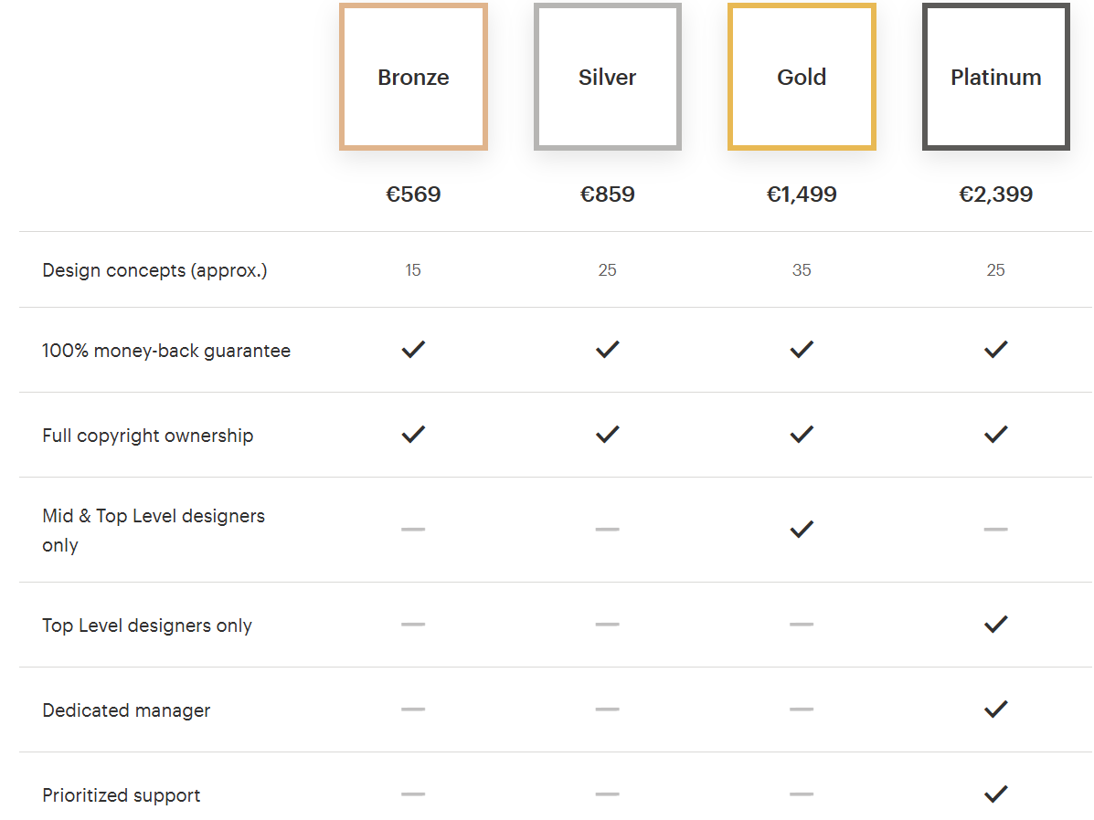Click Platinum full copyright ownership checkmark
Image resolution: width=1094 pixels, height=820 pixels.
[x=996, y=434]
